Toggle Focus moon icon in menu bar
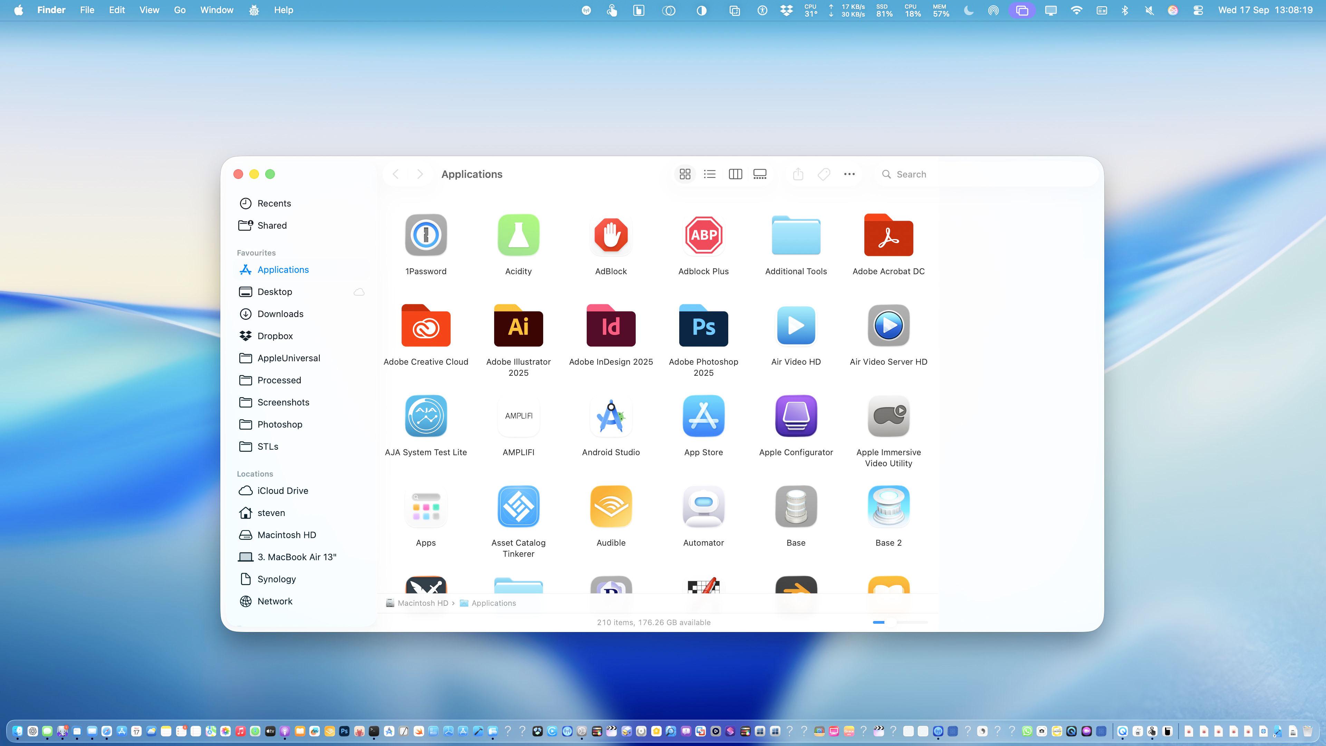 point(968,10)
